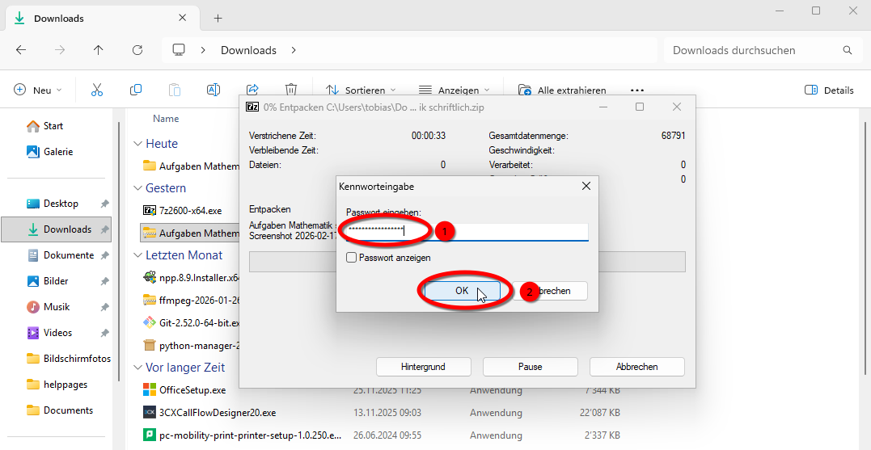Screen dimensions: 871x450
Task: Click the Cut scissors icon
Action: (97, 90)
